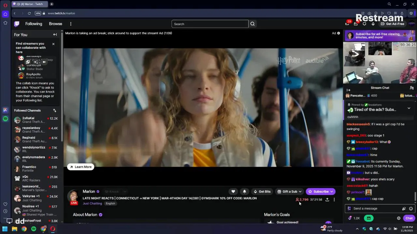This screenshot has height=234, width=417.
Task: Open Spotify in the Opera sidebar
Action: (x=5, y=119)
